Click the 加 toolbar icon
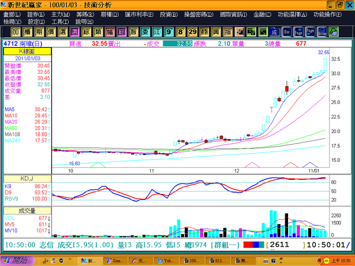 15,32
